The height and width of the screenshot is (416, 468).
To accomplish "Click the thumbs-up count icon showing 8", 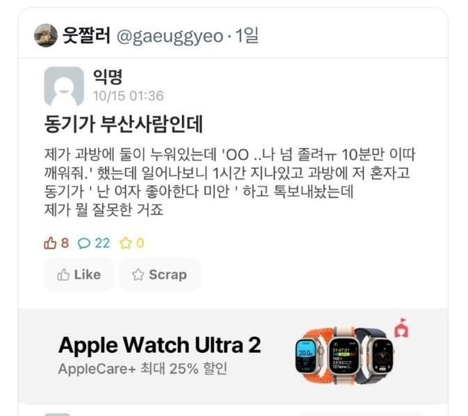I will 50,243.
